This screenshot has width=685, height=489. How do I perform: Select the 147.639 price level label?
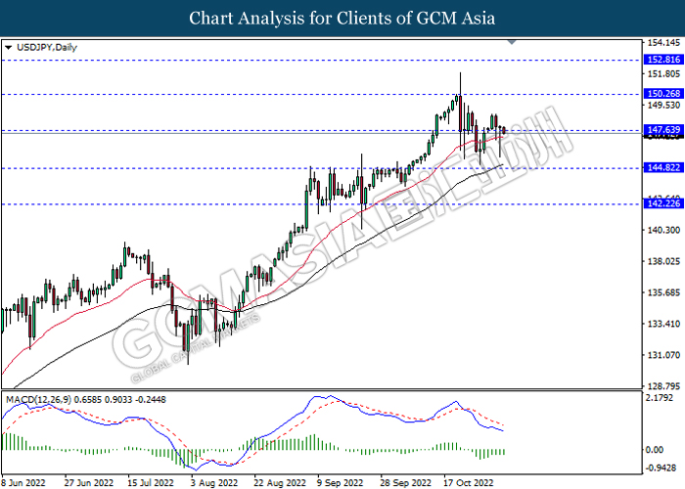[x=663, y=130]
